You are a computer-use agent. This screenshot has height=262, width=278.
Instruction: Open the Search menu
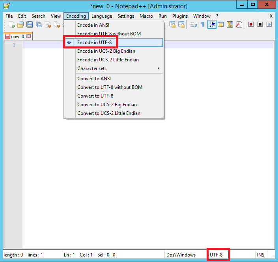tap(38, 16)
